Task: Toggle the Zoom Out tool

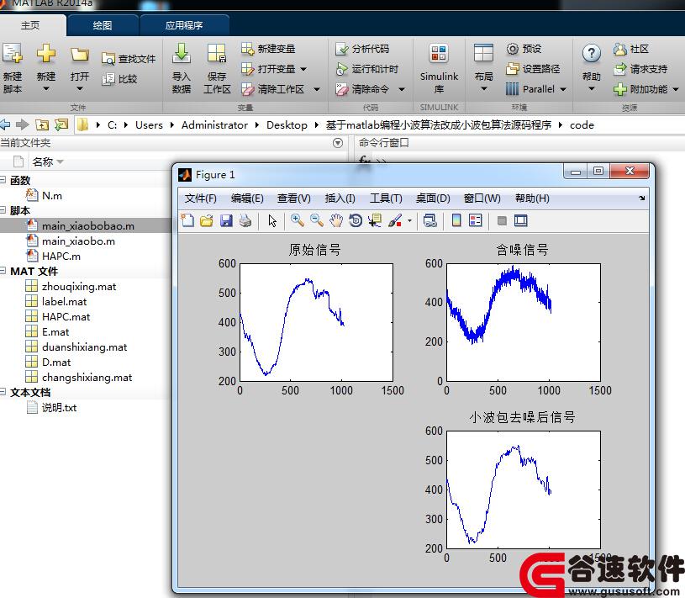Action: pos(317,220)
